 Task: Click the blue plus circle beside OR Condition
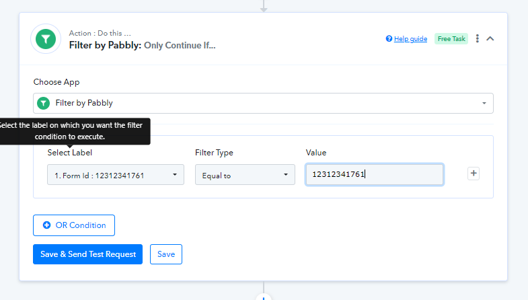coord(47,225)
